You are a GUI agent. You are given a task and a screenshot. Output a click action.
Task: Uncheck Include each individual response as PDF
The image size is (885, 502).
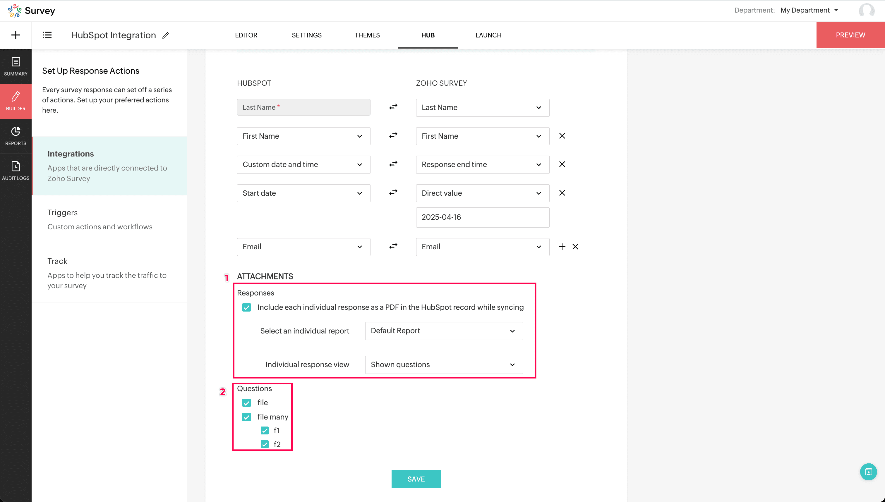247,307
